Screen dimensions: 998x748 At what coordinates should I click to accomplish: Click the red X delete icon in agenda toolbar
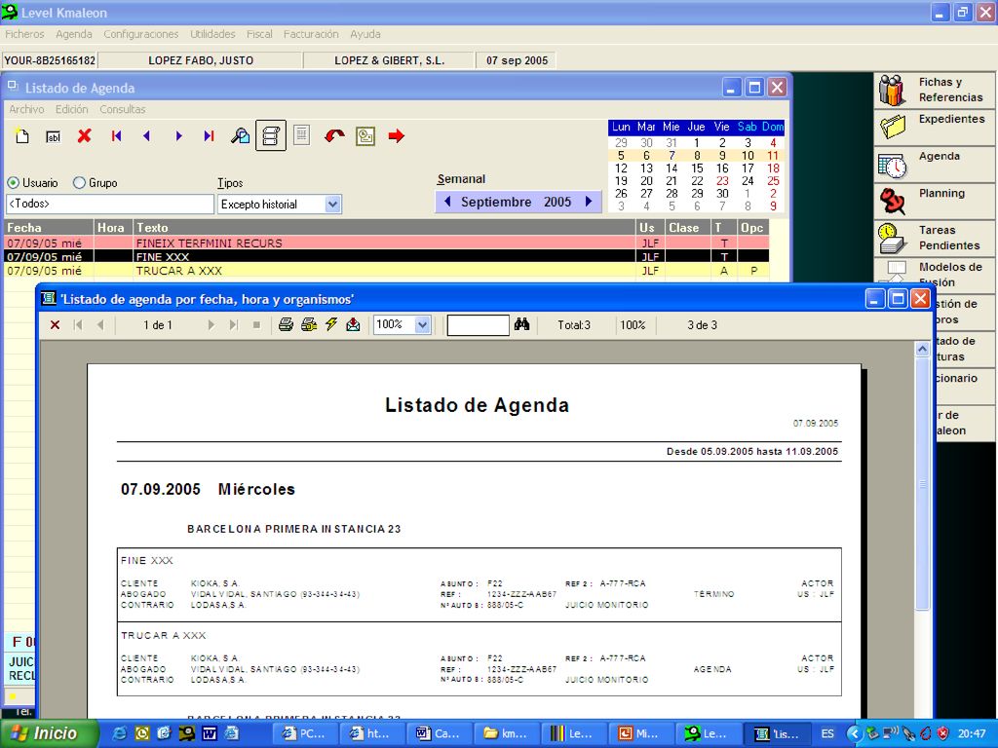[x=84, y=135]
